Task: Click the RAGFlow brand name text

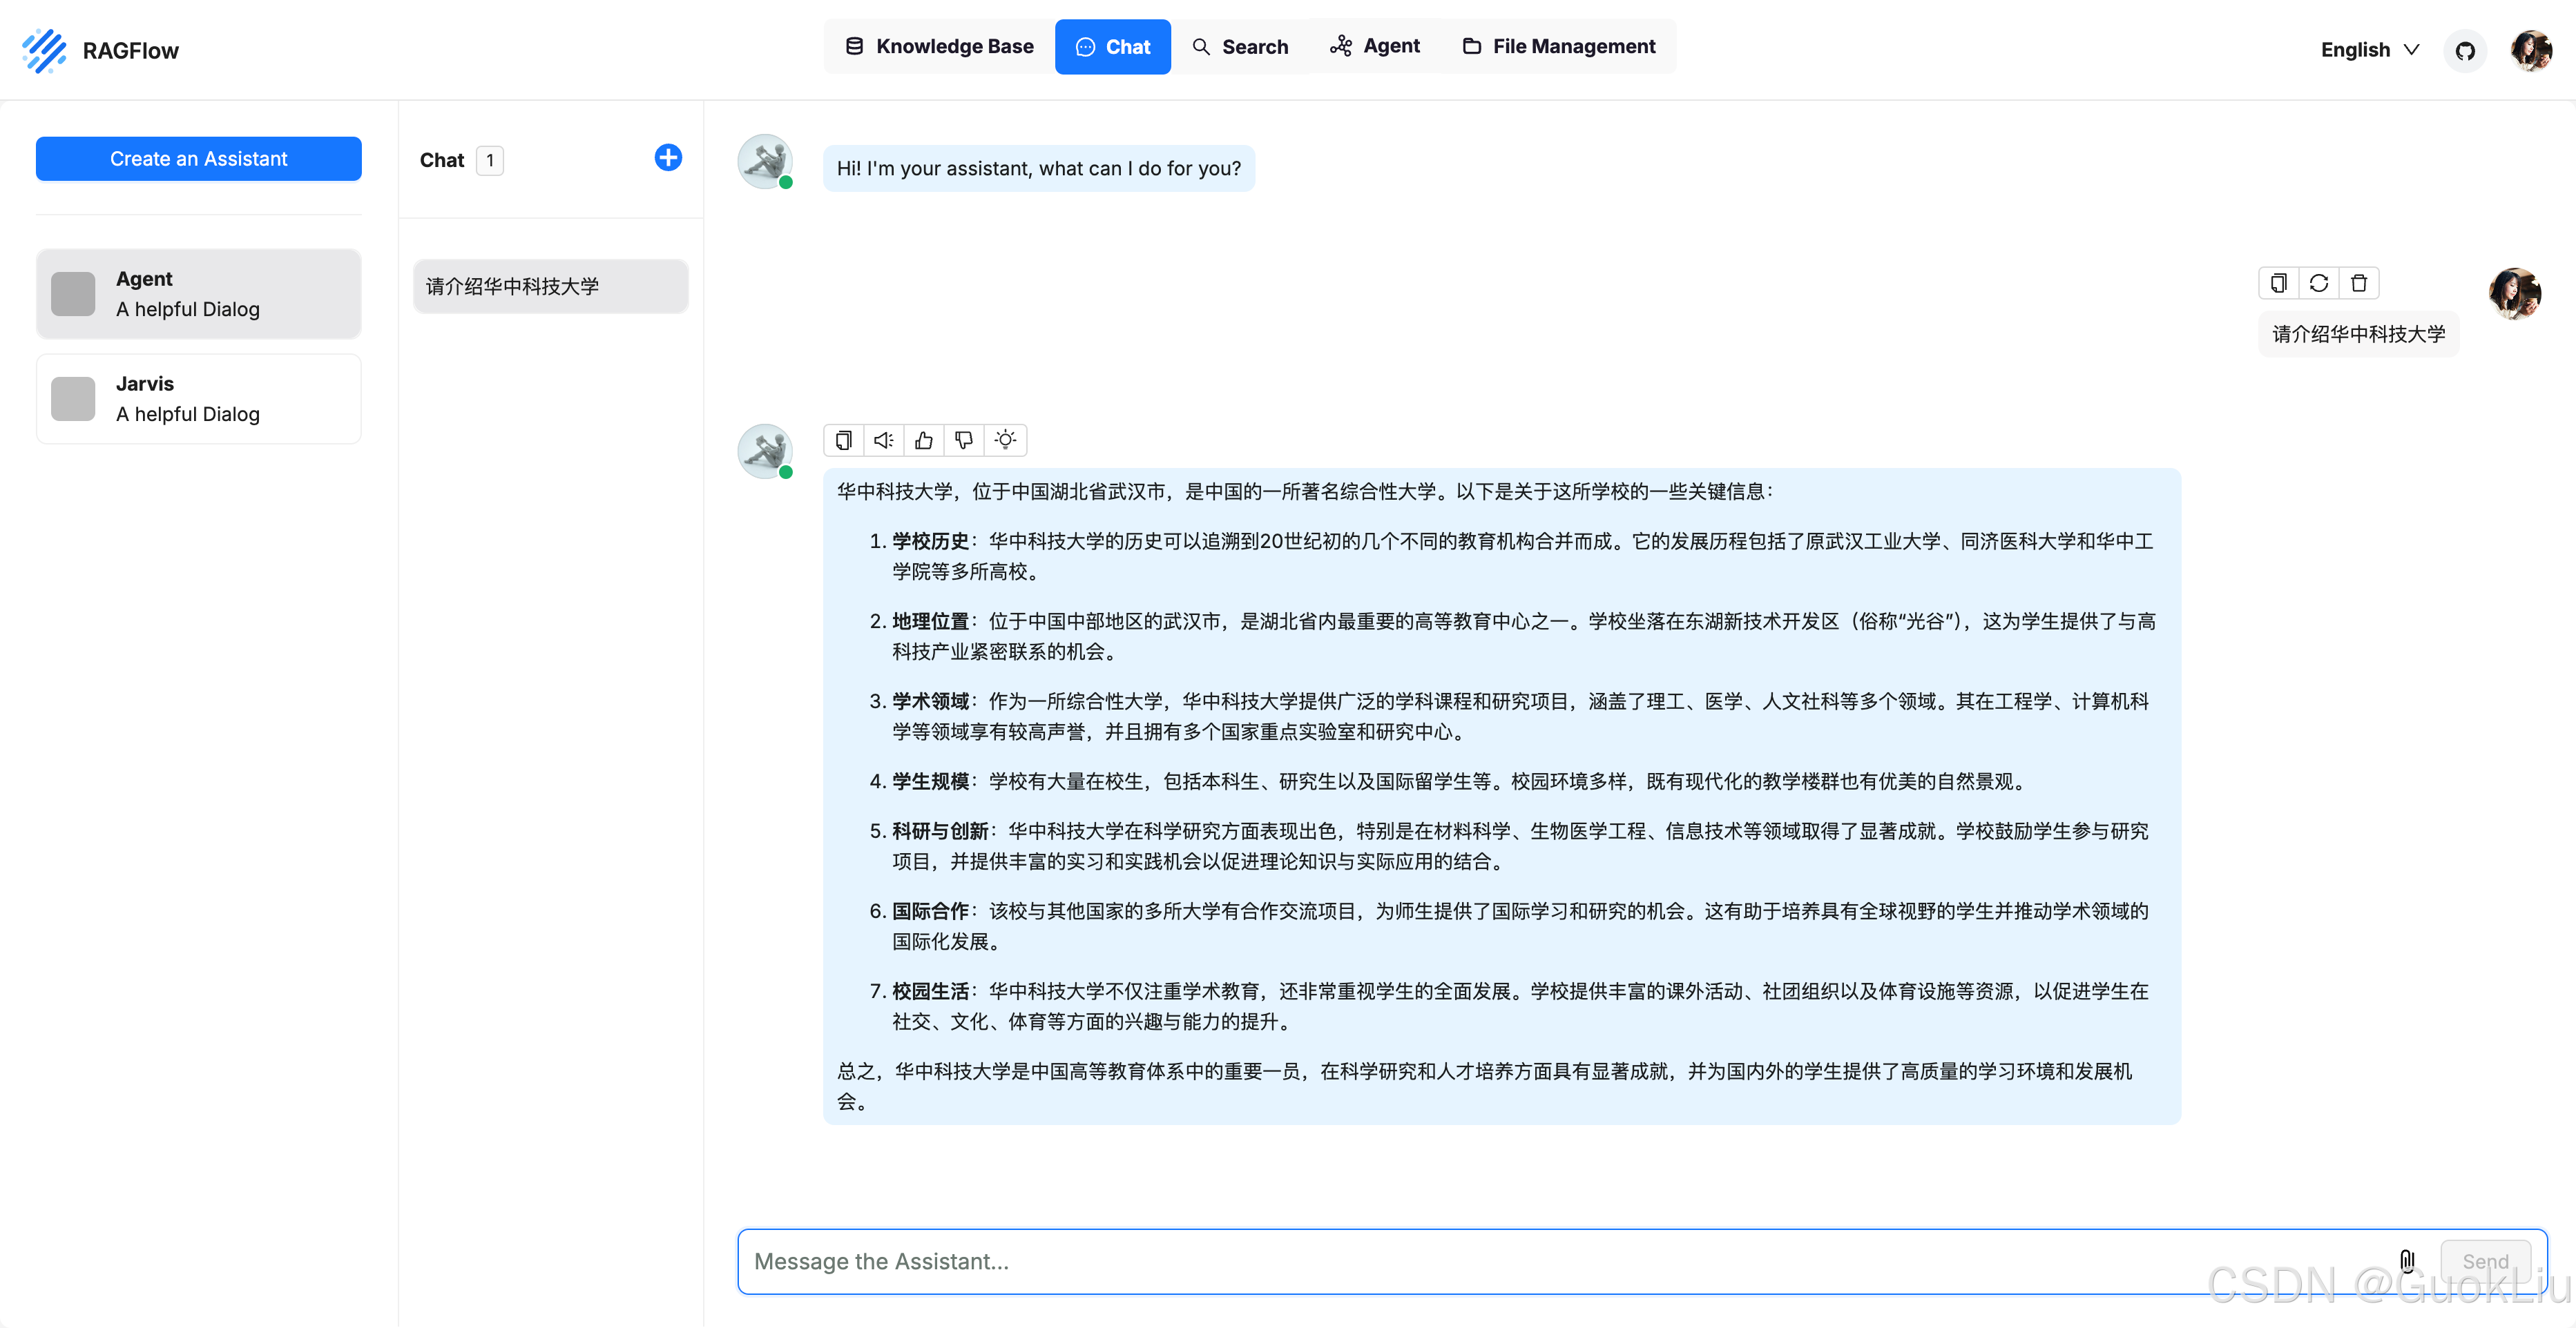Action: click(x=130, y=51)
